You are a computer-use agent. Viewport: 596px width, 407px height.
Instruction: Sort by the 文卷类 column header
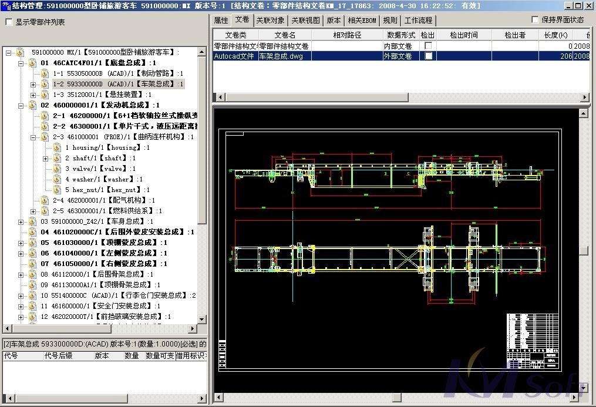click(235, 35)
